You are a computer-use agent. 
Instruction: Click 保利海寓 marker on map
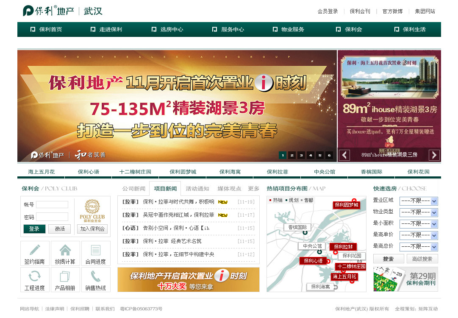pyautogui.click(x=320, y=287)
